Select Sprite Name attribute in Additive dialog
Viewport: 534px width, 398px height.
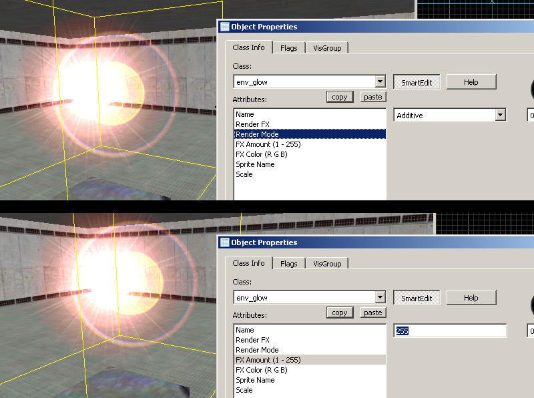pos(310,164)
